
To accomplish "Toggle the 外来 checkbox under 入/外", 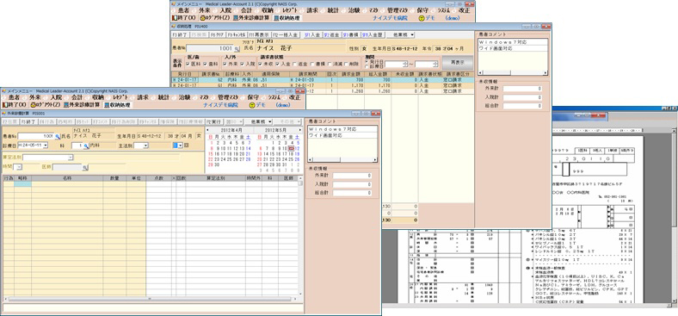I will pyautogui.click(x=225, y=64).
